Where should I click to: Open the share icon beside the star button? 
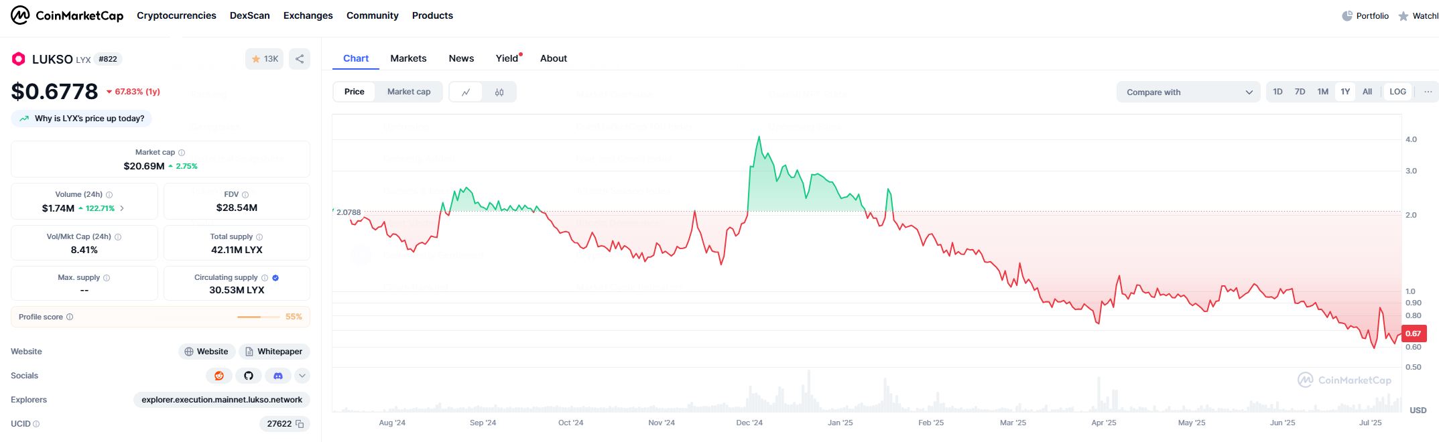[300, 59]
